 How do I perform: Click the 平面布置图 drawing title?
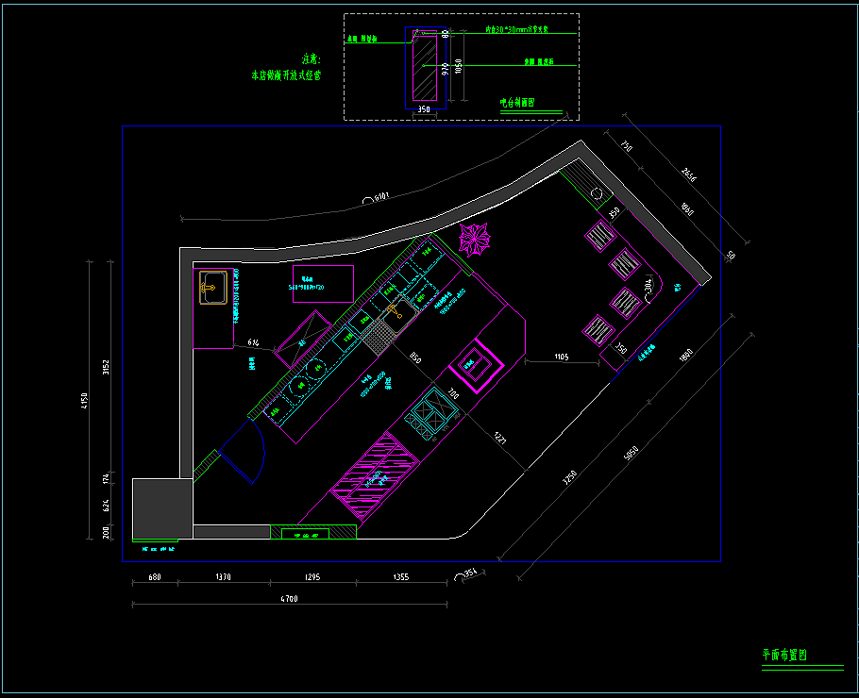[x=784, y=655]
